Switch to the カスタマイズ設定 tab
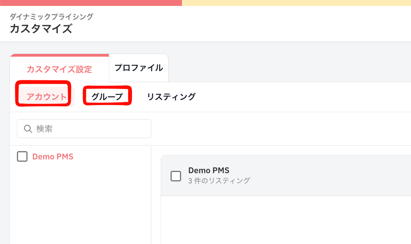The height and width of the screenshot is (244, 411). point(59,69)
